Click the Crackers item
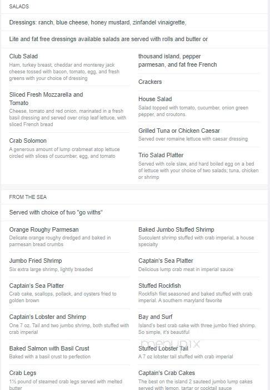The width and height of the screenshot is (270, 390). (x=150, y=82)
